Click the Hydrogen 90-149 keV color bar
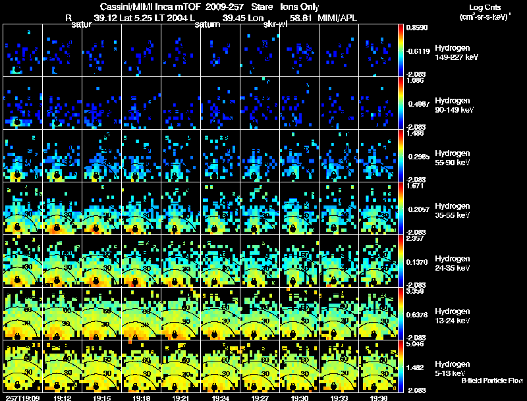Image resolution: width=527 pixels, height=401 pixels. [401, 103]
